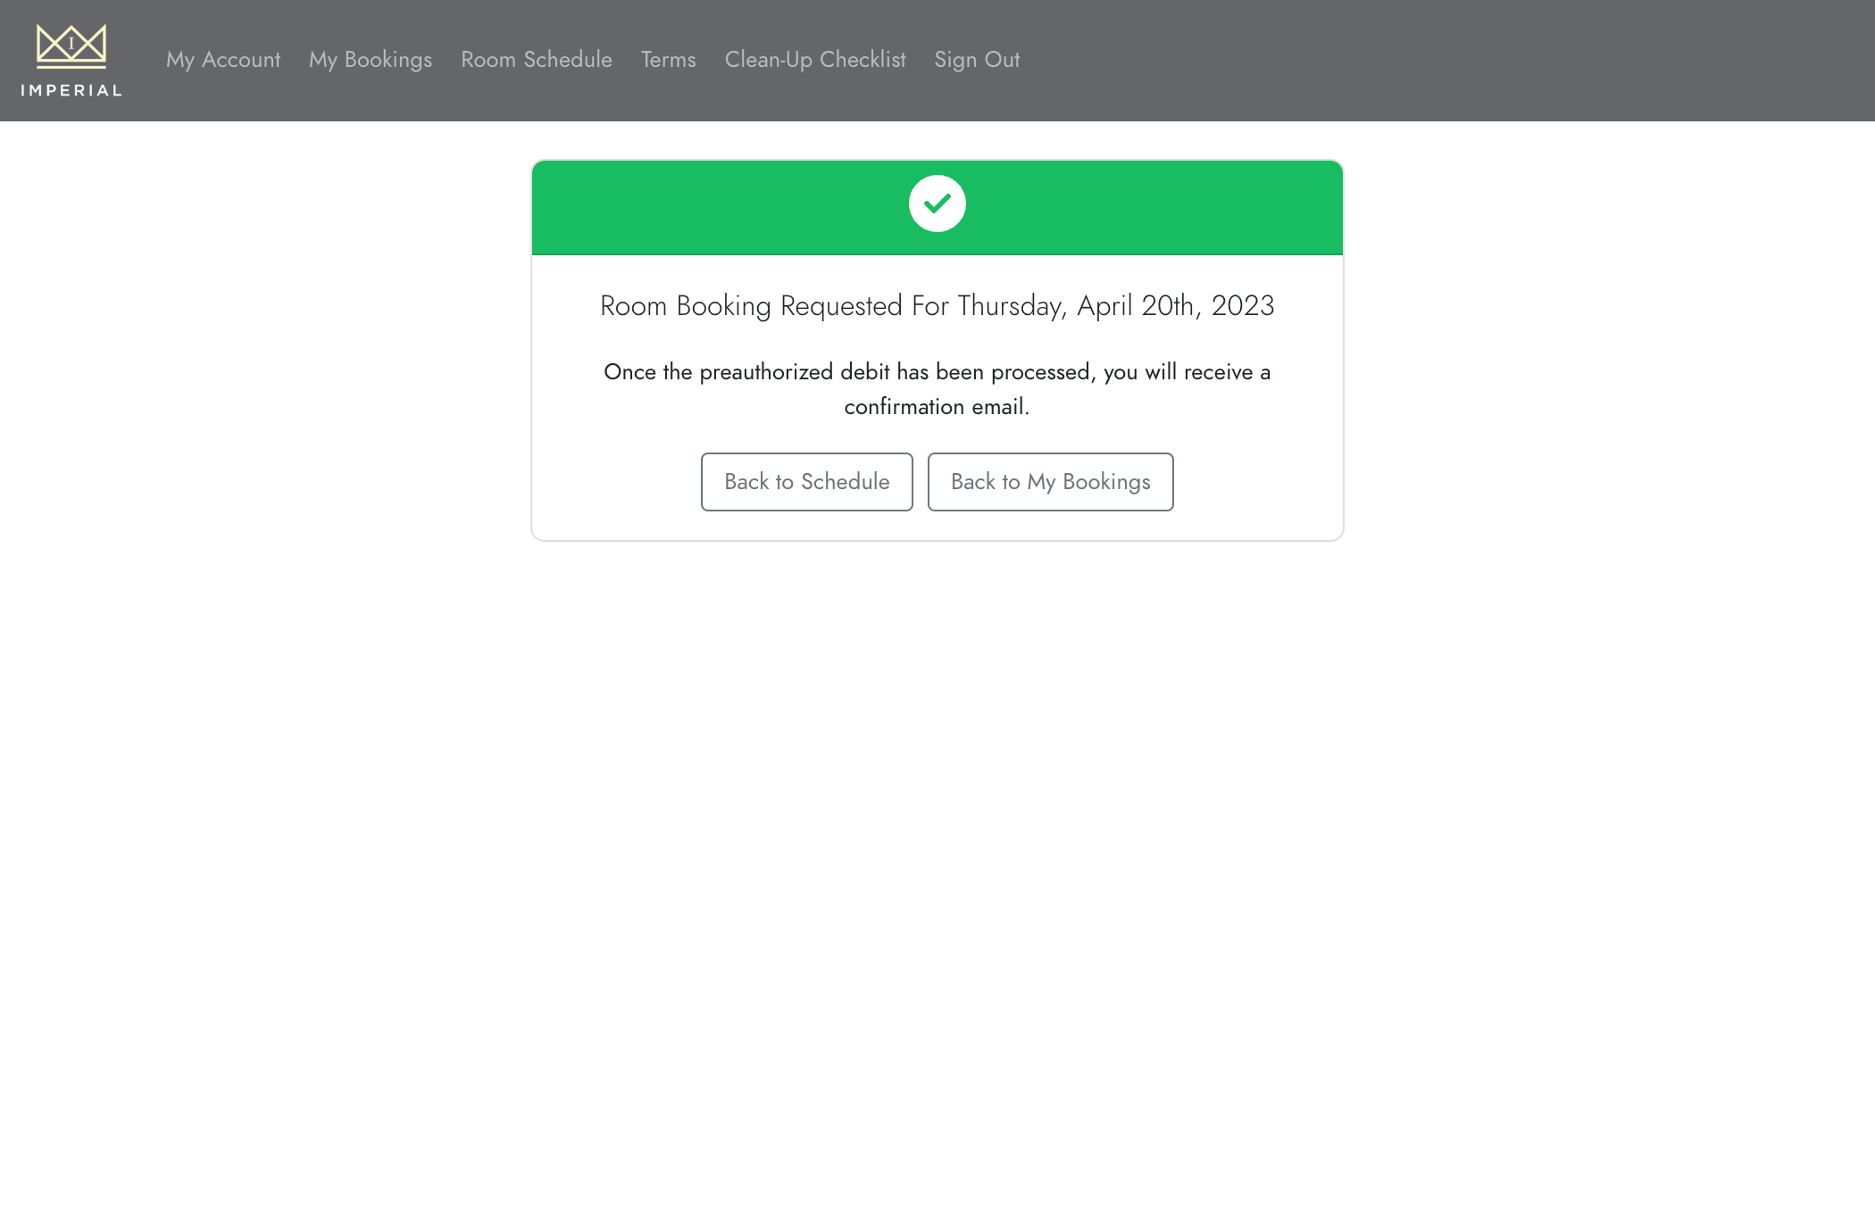Open Room Schedule from the navigation
The height and width of the screenshot is (1221, 1875).
pyautogui.click(x=537, y=60)
